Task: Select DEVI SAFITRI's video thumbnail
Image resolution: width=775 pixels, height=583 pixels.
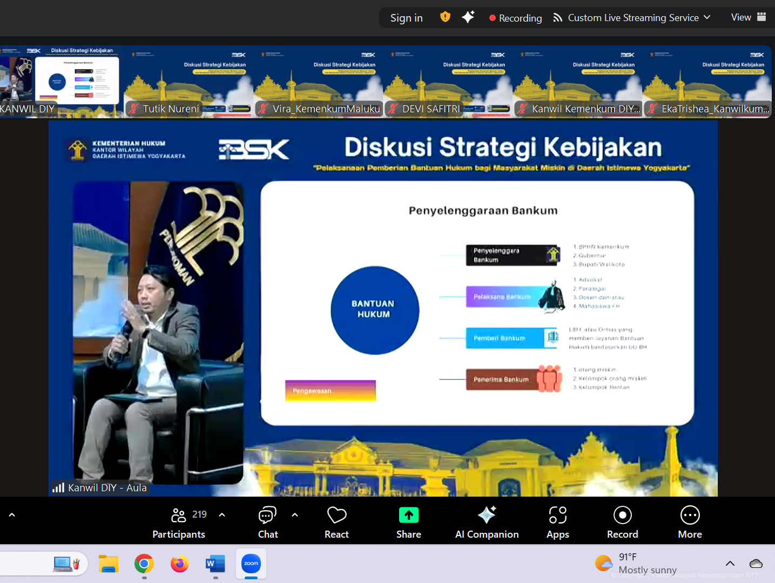Action: (448, 82)
